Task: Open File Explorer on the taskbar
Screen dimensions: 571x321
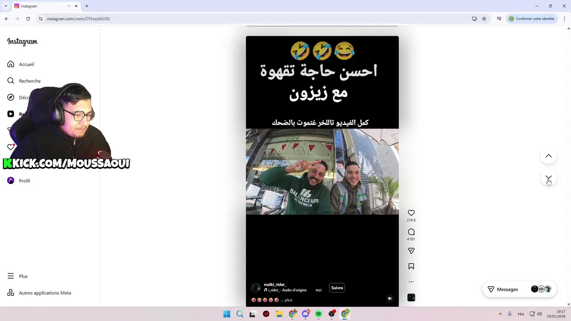Action: (279, 314)
